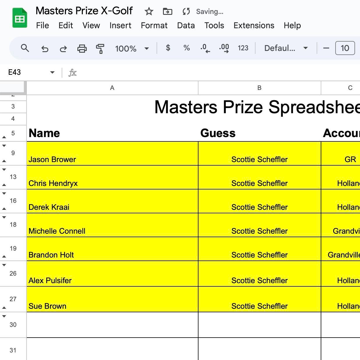The image size is (360, 360).
Task: Expand the name box dropdown arrow
Action: pyautogui.click(x=52, y=72)
